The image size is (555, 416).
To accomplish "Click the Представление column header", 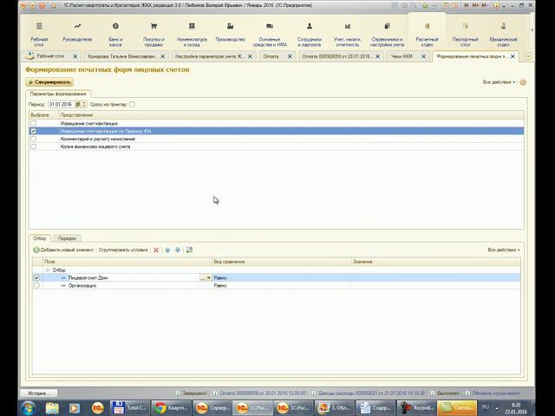I will tap(291, 115).
